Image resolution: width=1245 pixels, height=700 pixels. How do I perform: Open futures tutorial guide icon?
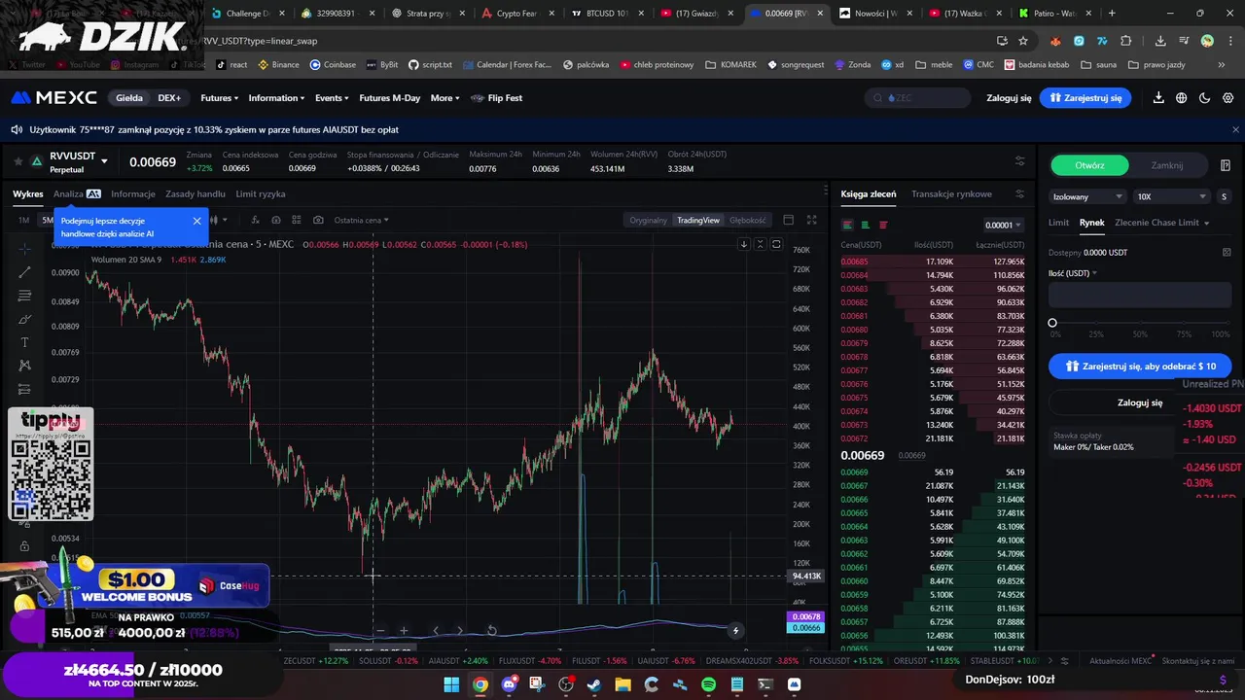(1226, 165)
